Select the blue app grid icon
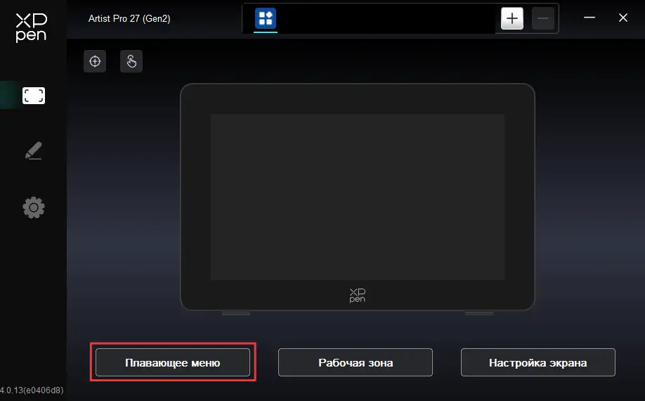Screen dimensions: 645x401 (266, 18)
